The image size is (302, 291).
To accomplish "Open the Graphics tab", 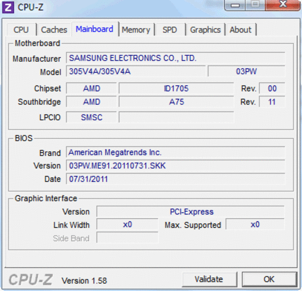I will coord(206,30).
